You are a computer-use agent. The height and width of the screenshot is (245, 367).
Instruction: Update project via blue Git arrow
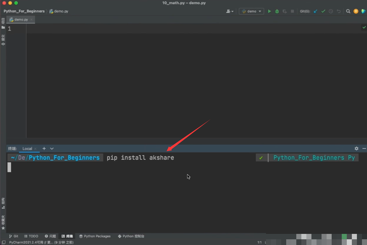[315, 11]
